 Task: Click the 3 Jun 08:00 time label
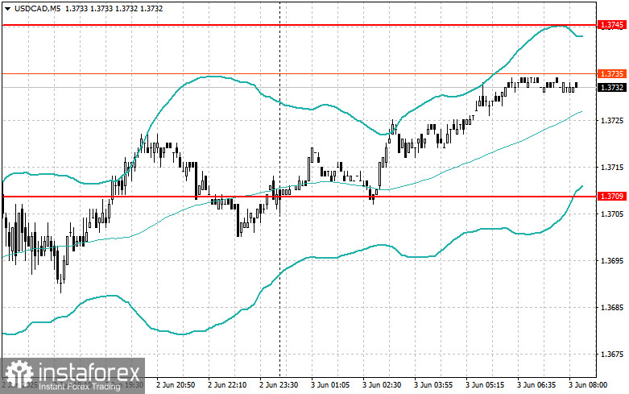pos(588,385)
